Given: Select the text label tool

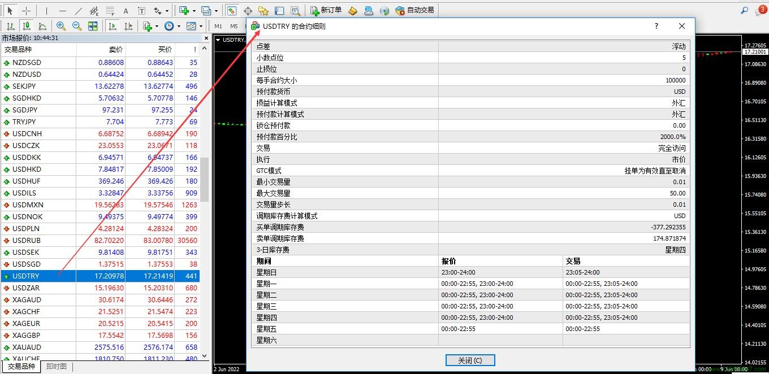Looking at the screenshot, I should (x=141, y=10).
